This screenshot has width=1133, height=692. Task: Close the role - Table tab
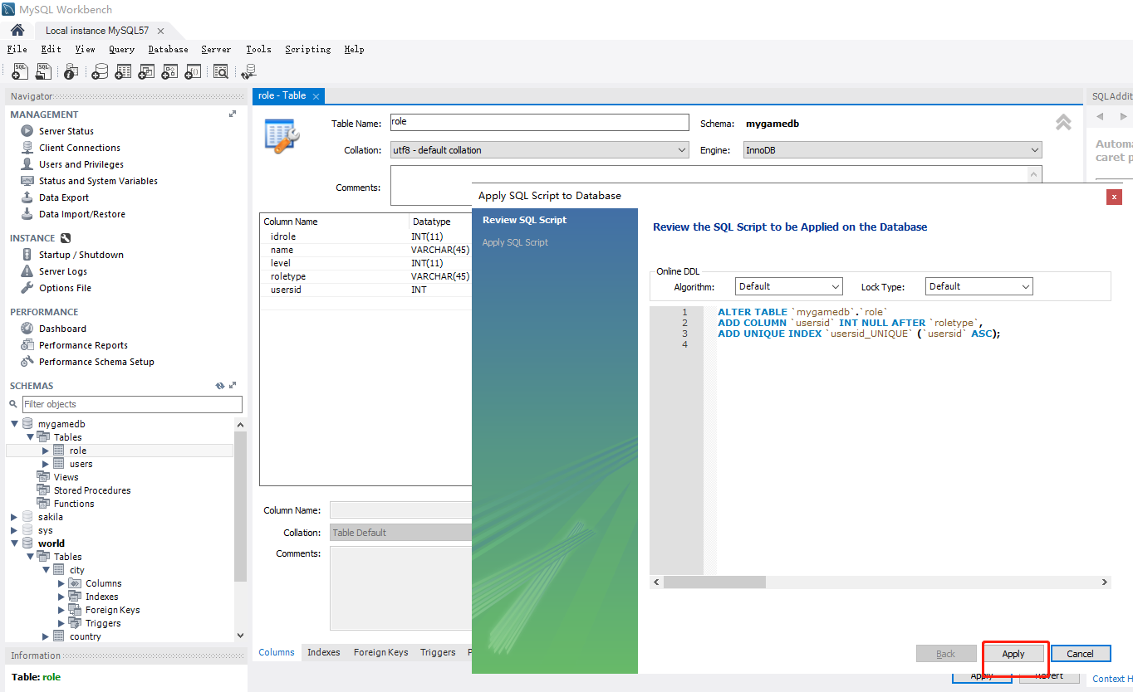[316, 95]
